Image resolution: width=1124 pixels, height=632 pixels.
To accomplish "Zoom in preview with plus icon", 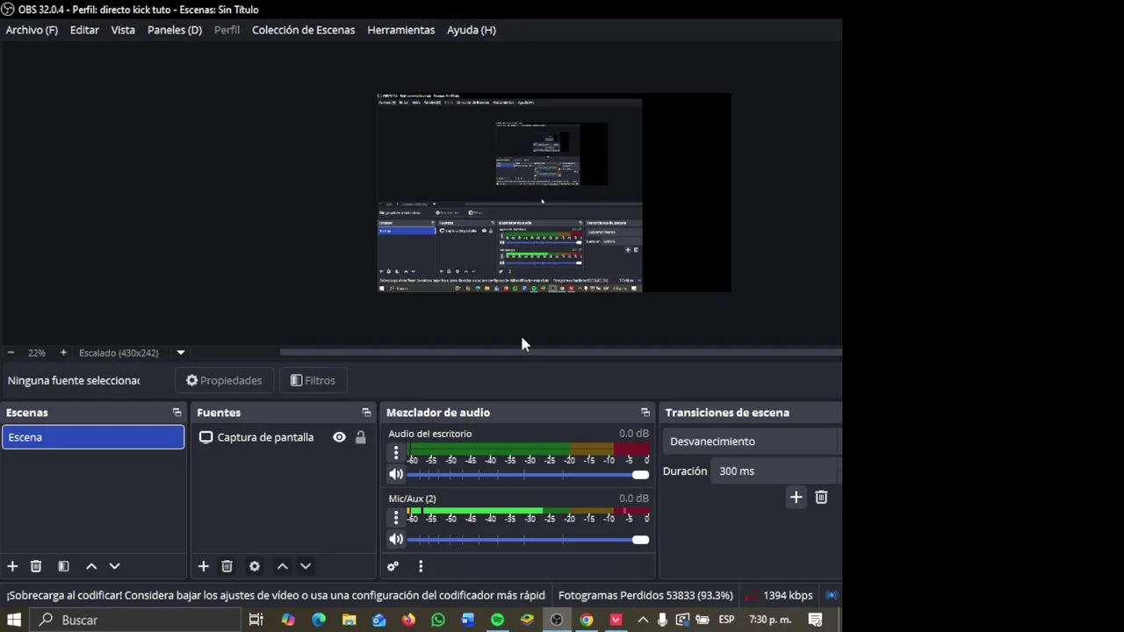I will click(63, 353).
